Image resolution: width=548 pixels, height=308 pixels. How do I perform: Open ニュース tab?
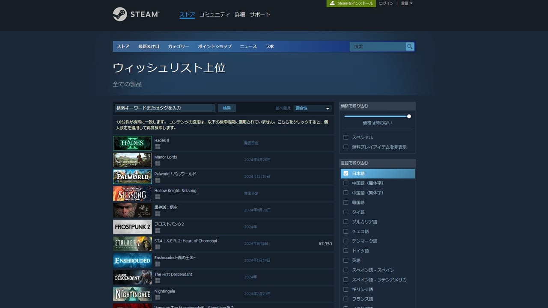[248, 47]
